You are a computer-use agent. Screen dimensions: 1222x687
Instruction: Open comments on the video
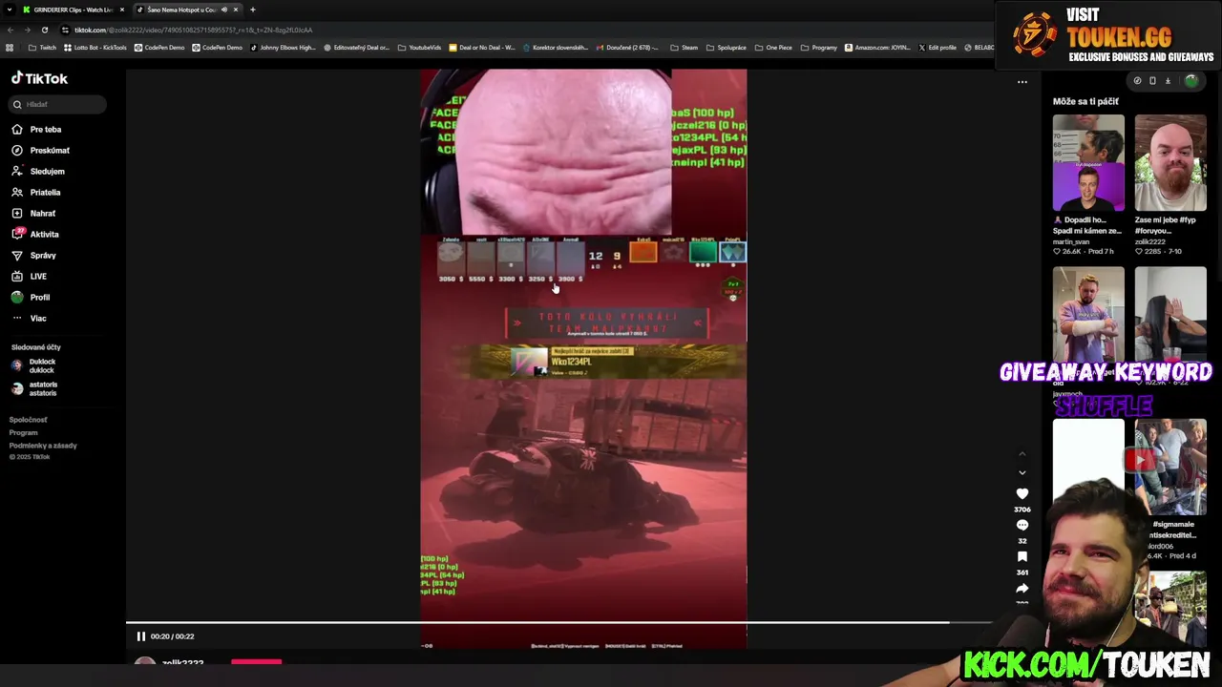pyautogui.click(x=1022, y=525)
